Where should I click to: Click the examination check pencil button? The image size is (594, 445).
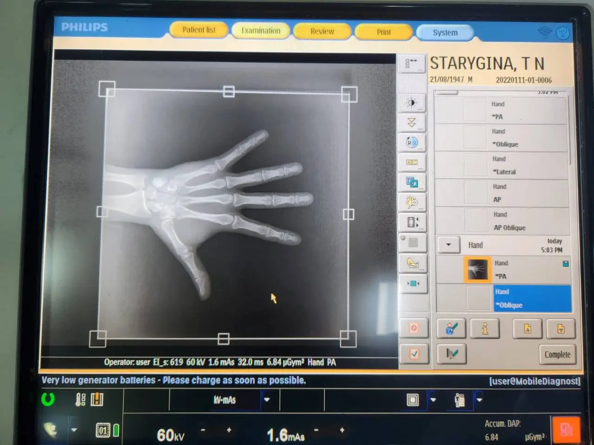click(452, 354)
